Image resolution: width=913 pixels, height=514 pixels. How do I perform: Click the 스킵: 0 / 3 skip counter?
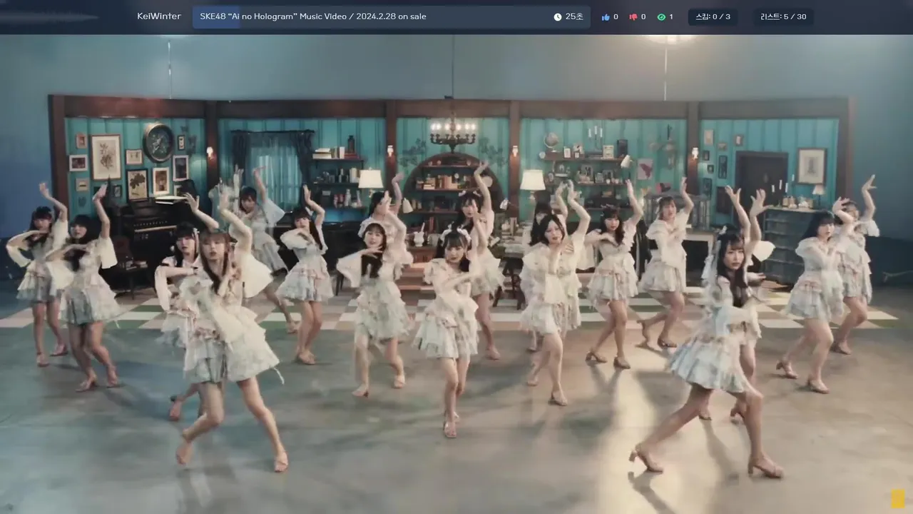click(713, 16)
